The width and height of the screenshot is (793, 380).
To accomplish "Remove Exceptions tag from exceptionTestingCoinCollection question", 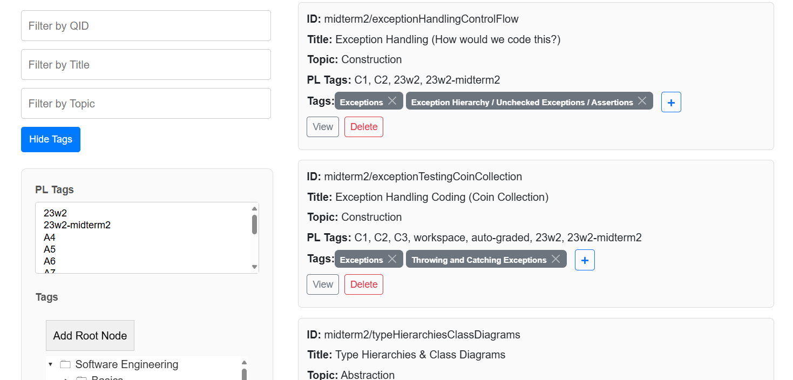I will 392,259.
